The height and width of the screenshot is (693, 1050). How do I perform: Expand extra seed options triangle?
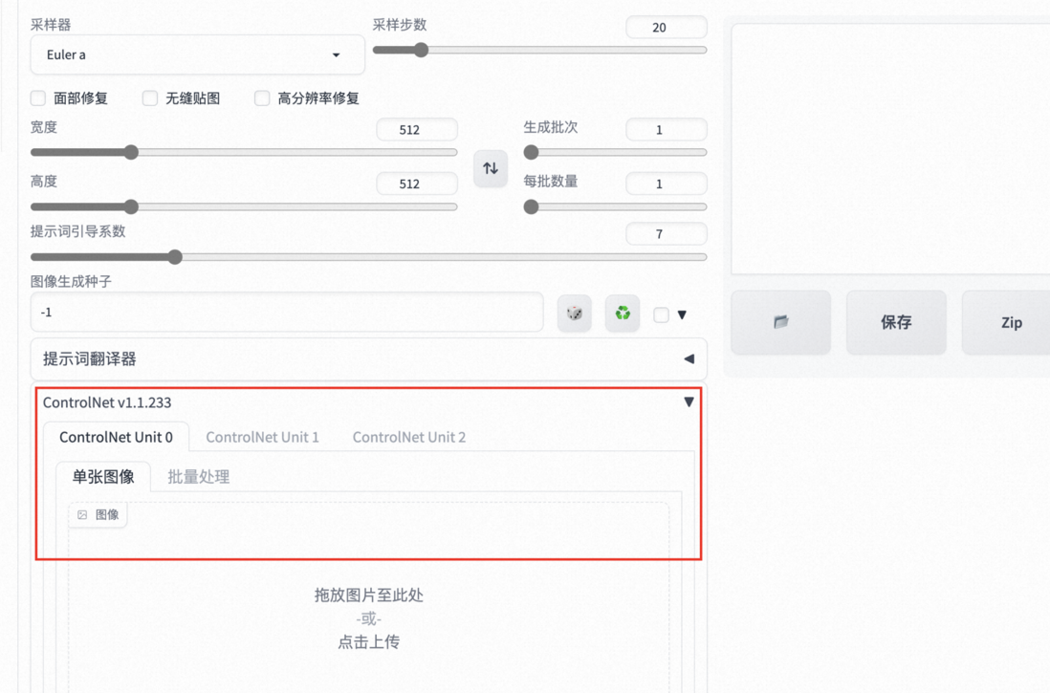[682, 314]
